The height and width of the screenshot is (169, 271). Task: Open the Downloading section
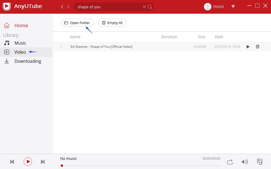pyautogui.click(x=28, y=61)
